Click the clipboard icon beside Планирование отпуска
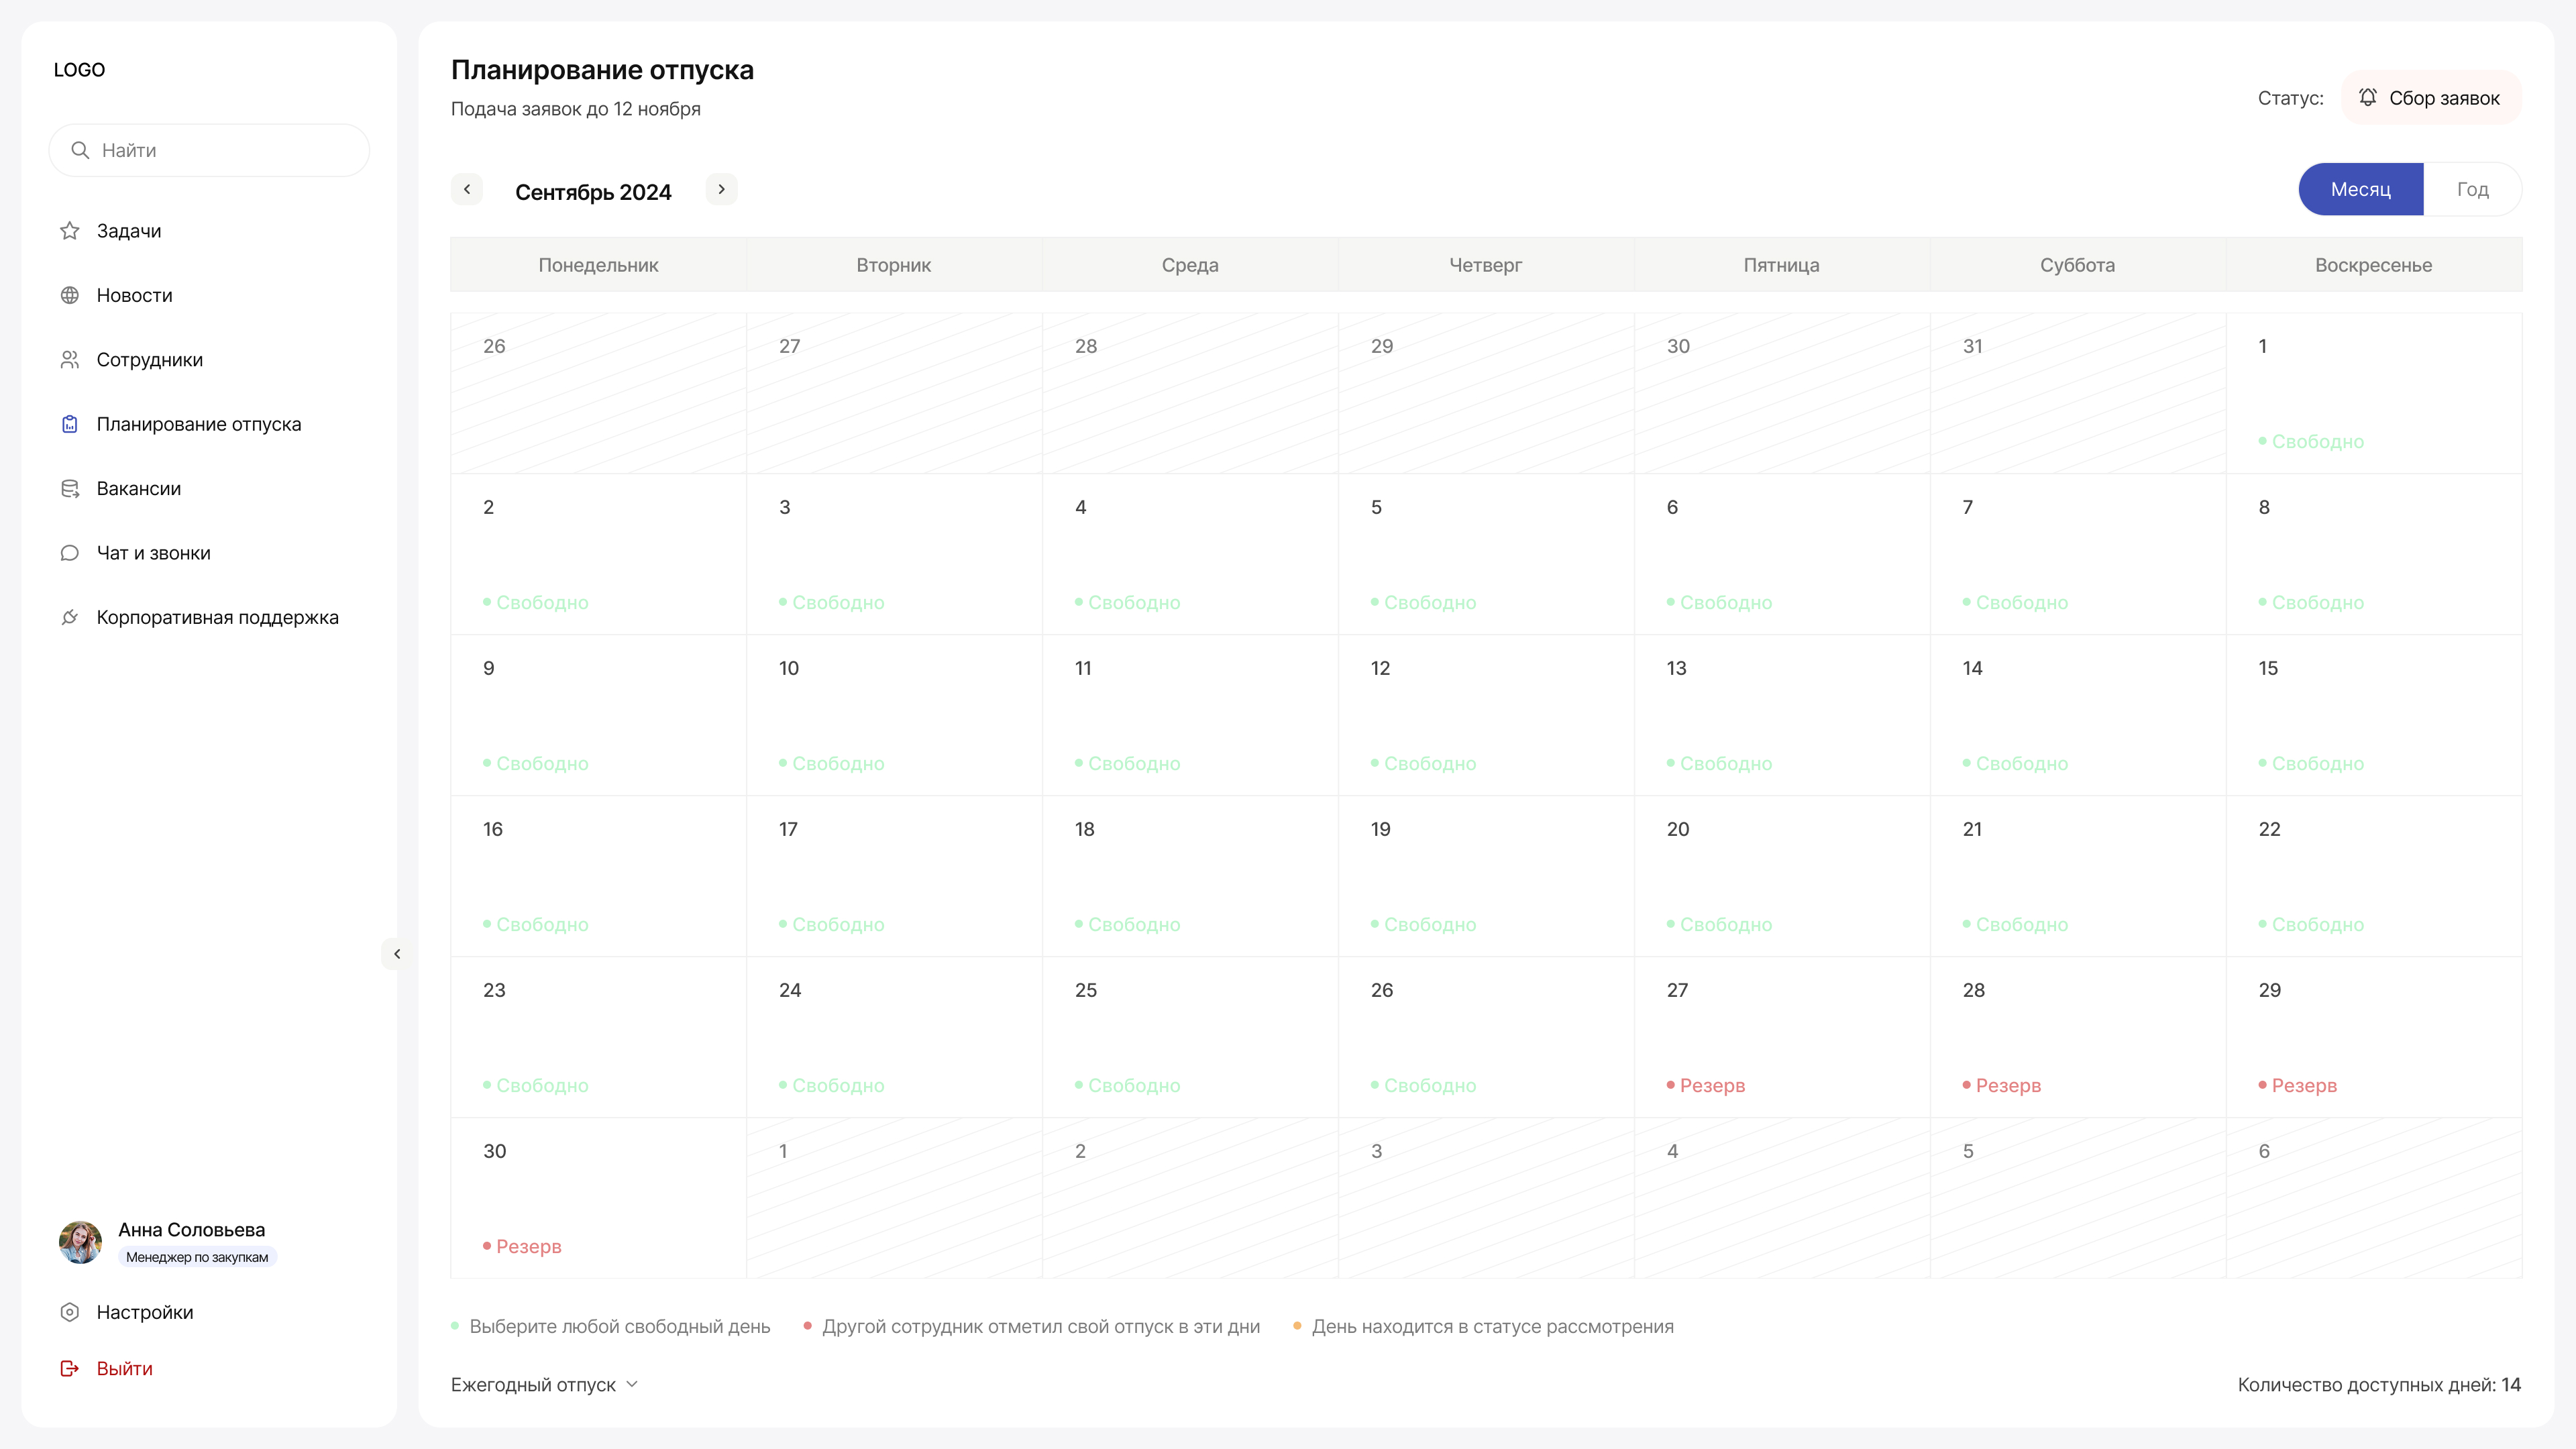The height and width of the screenshot is (1449, 2576). 70,424
